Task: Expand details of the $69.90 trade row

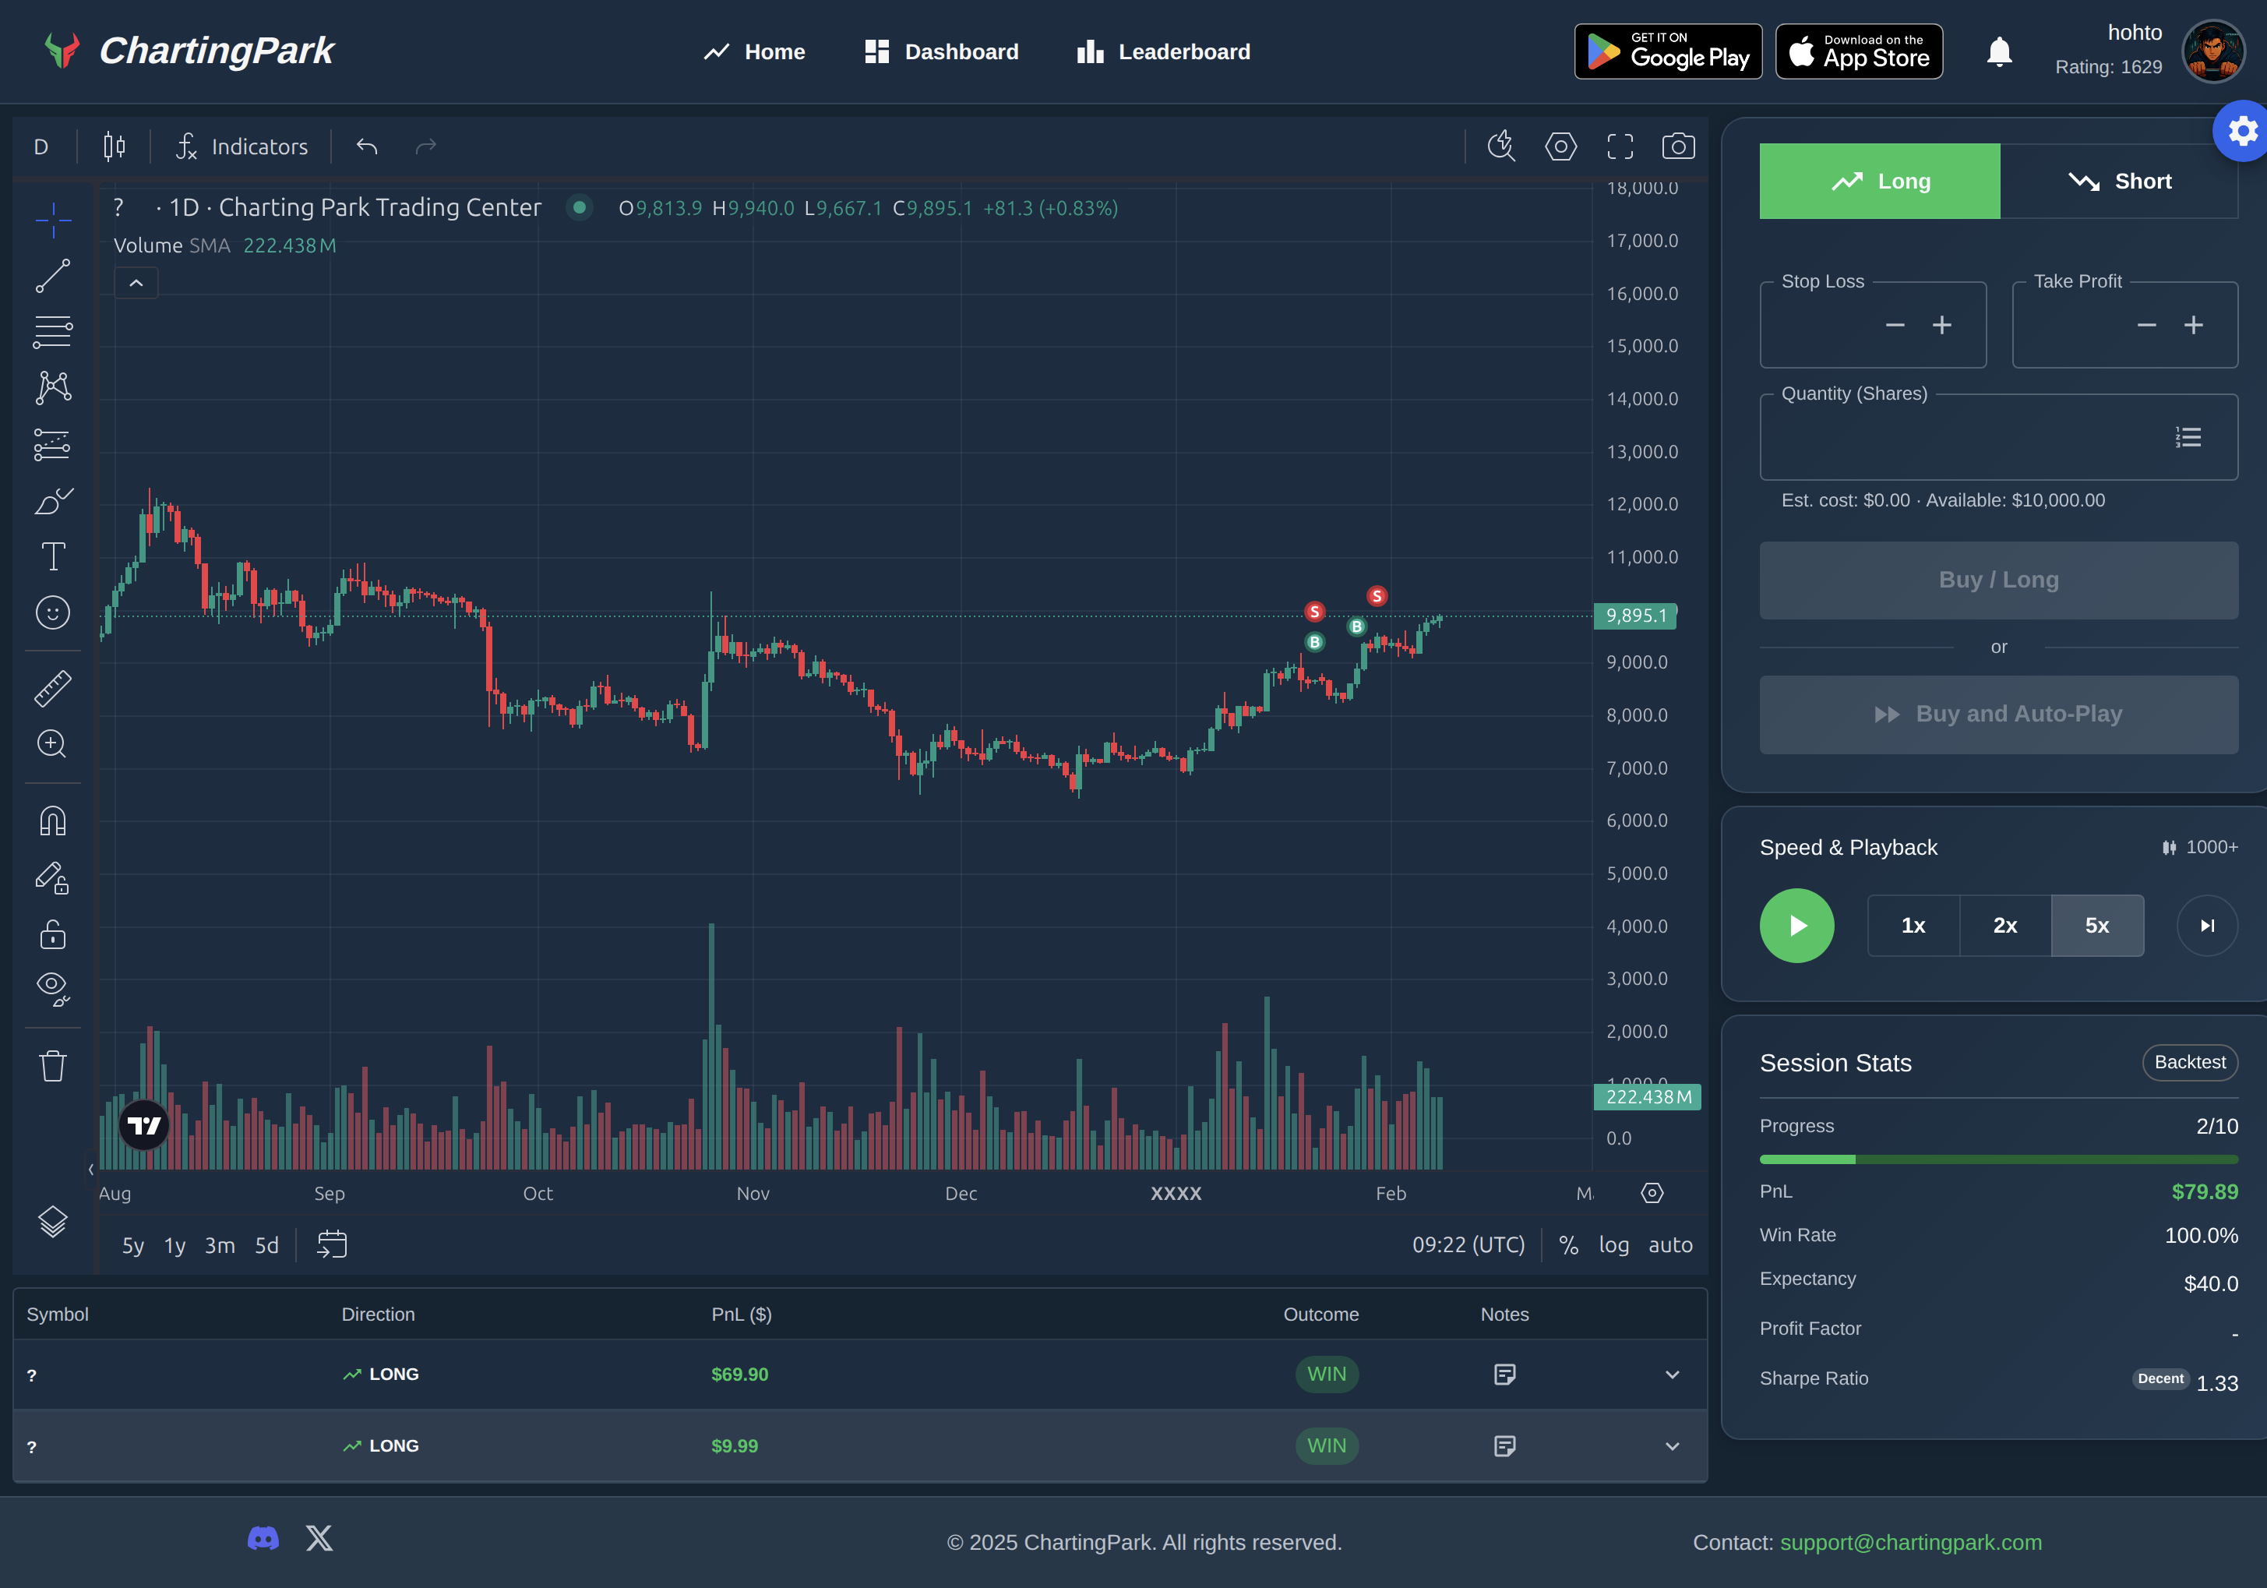Action: coord(1673,1374)
